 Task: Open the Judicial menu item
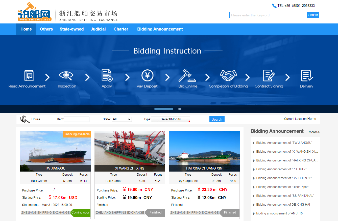point(98,29)
